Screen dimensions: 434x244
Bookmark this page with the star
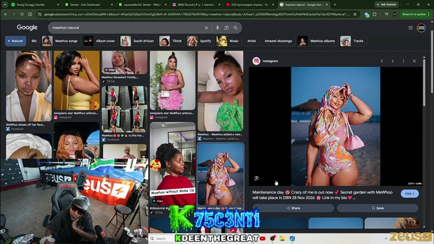click(x=355, y=14)
